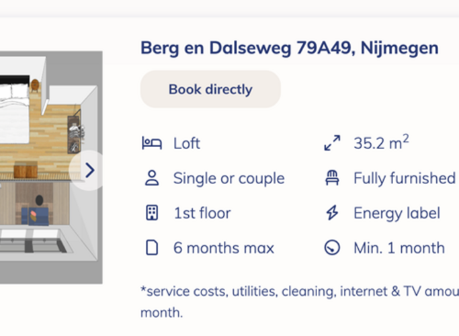Click the Single or couple label
This screenshot has height=336, width=459.
(x=228, y=178)
